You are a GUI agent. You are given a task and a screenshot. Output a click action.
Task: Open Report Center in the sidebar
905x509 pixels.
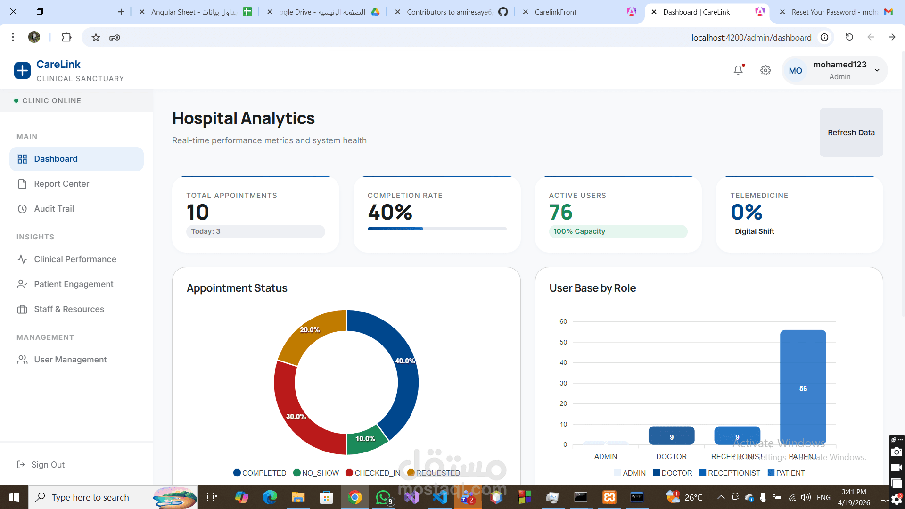coord(61,184)
